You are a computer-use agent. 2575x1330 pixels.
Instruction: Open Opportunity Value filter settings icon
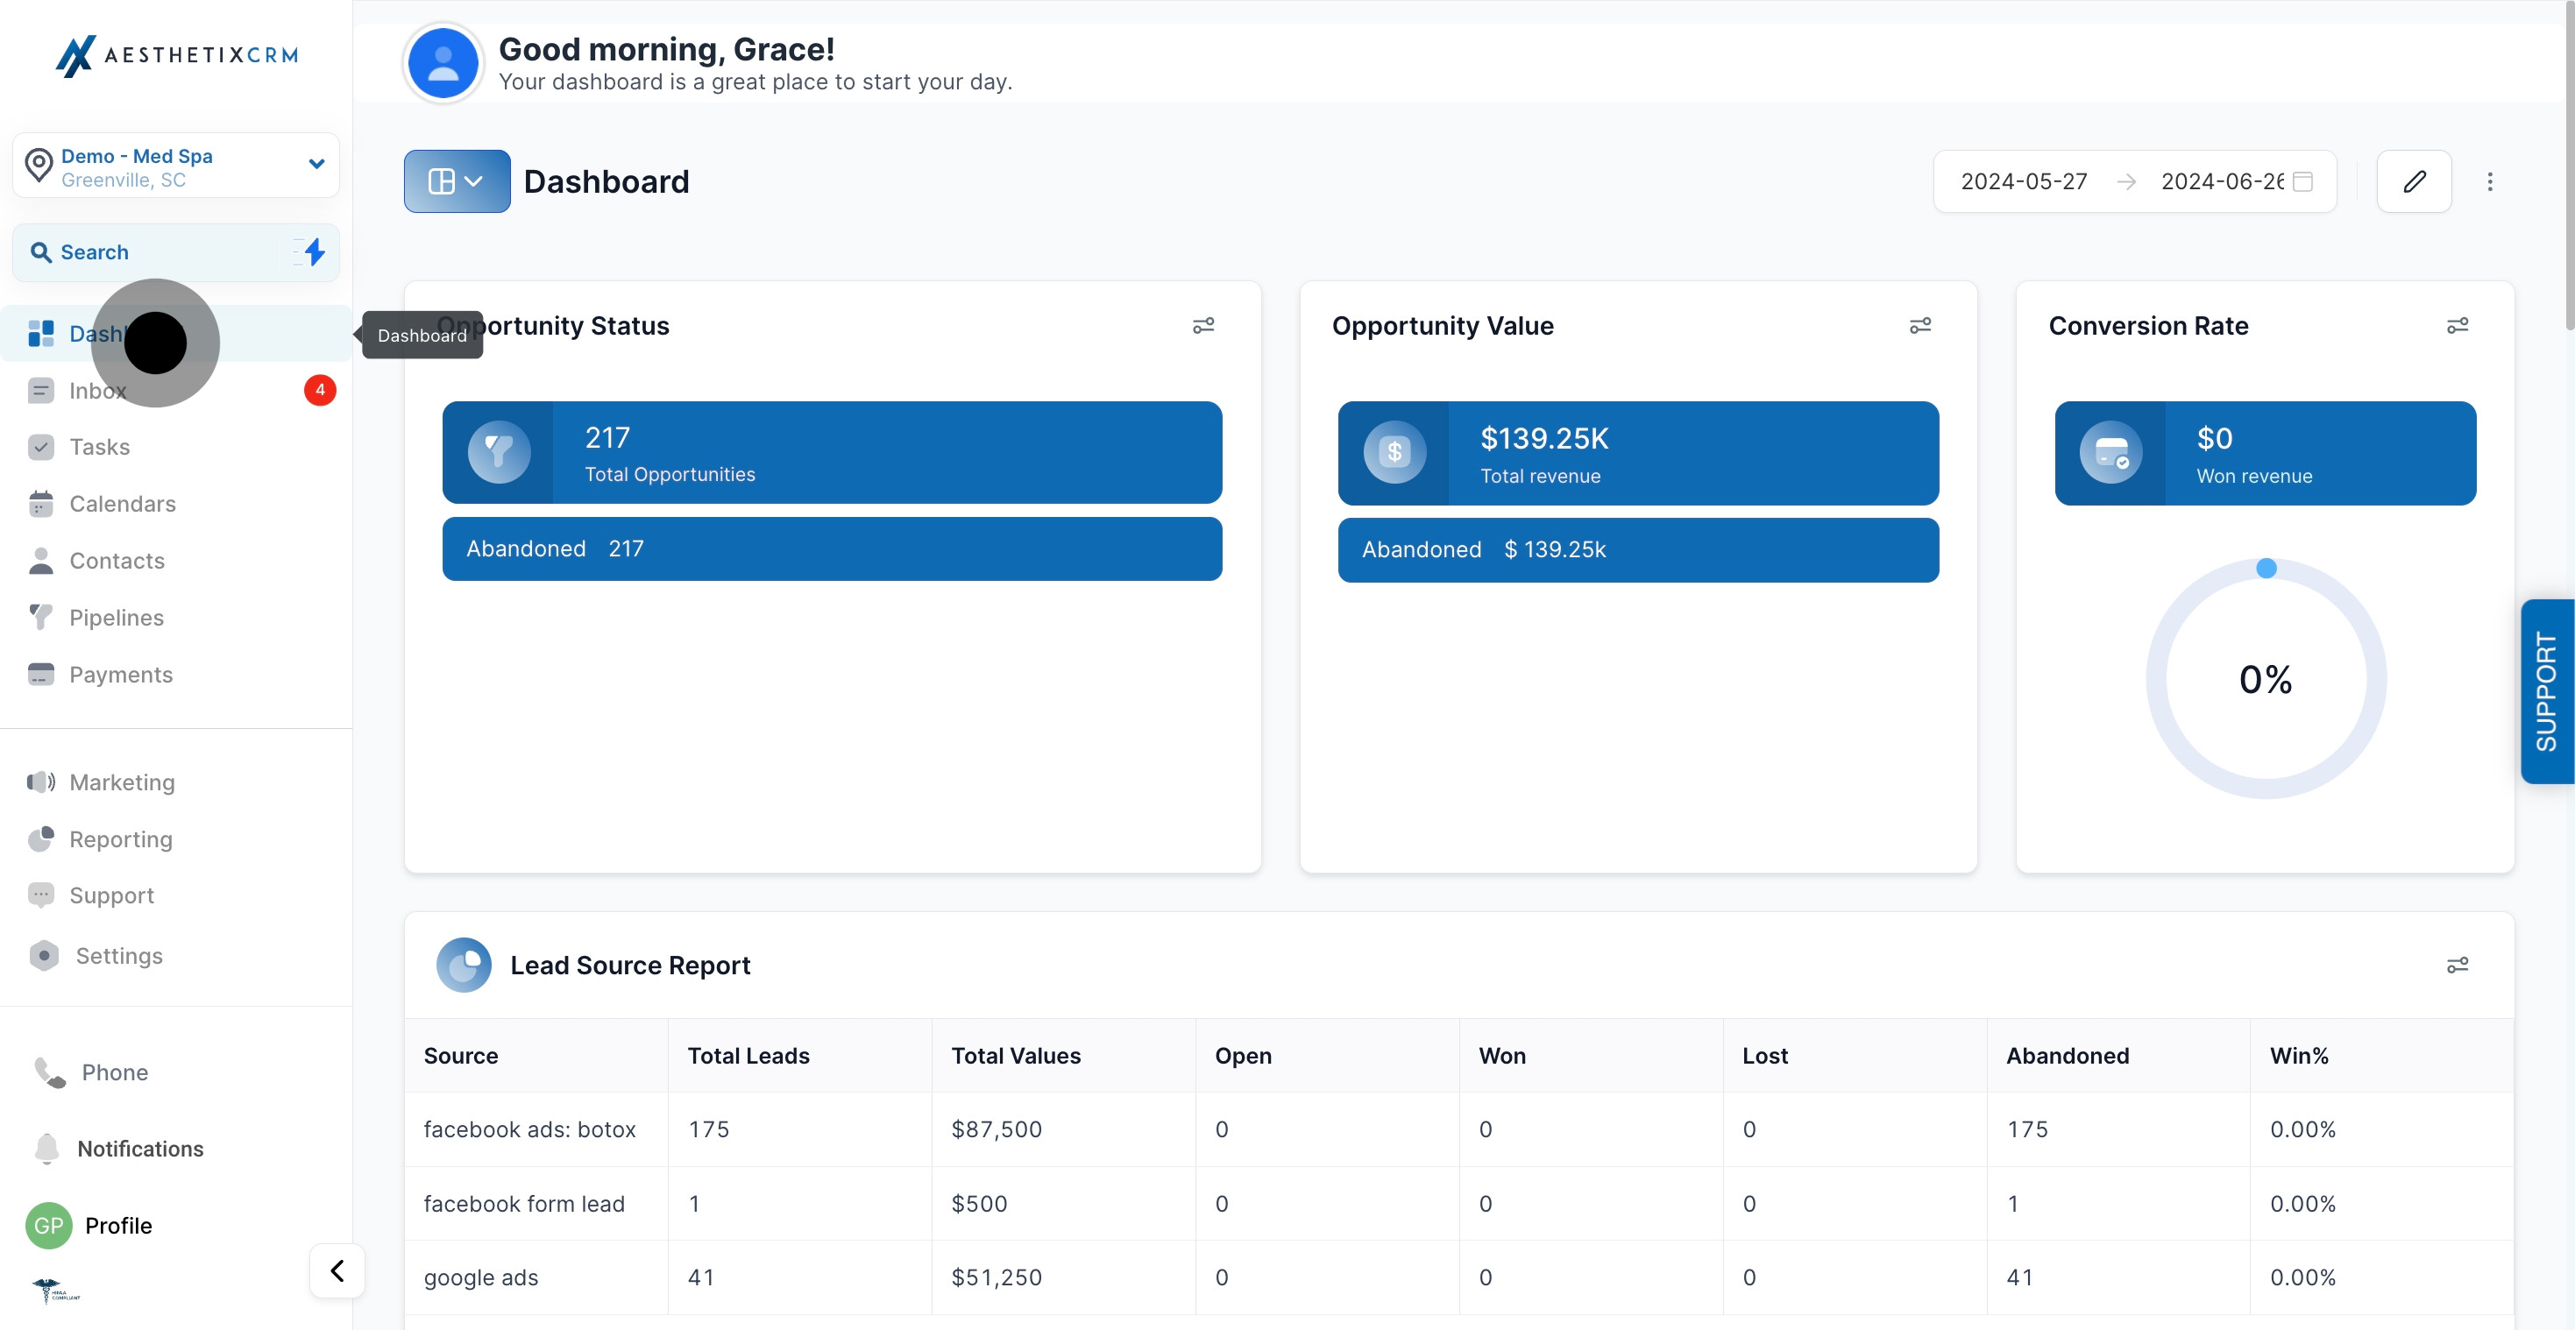[1919, 326]
